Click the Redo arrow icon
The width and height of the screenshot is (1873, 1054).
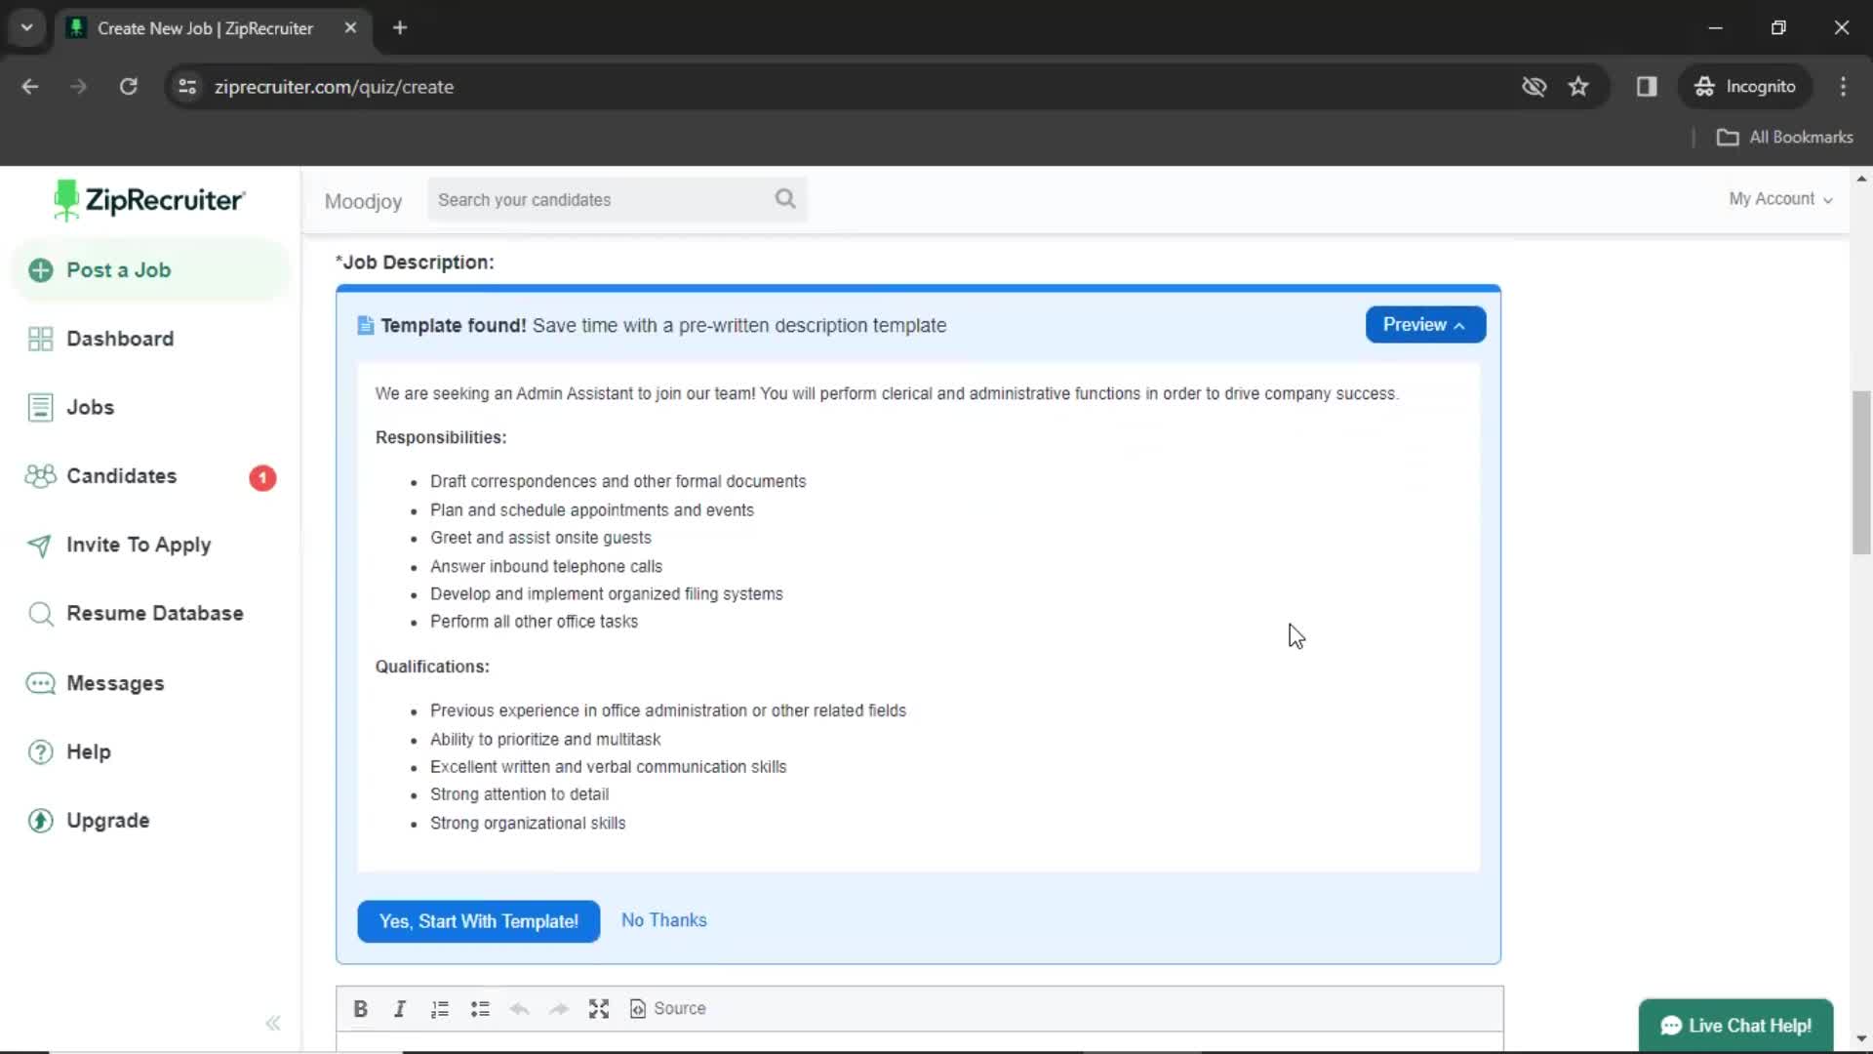click(558, 1009)
